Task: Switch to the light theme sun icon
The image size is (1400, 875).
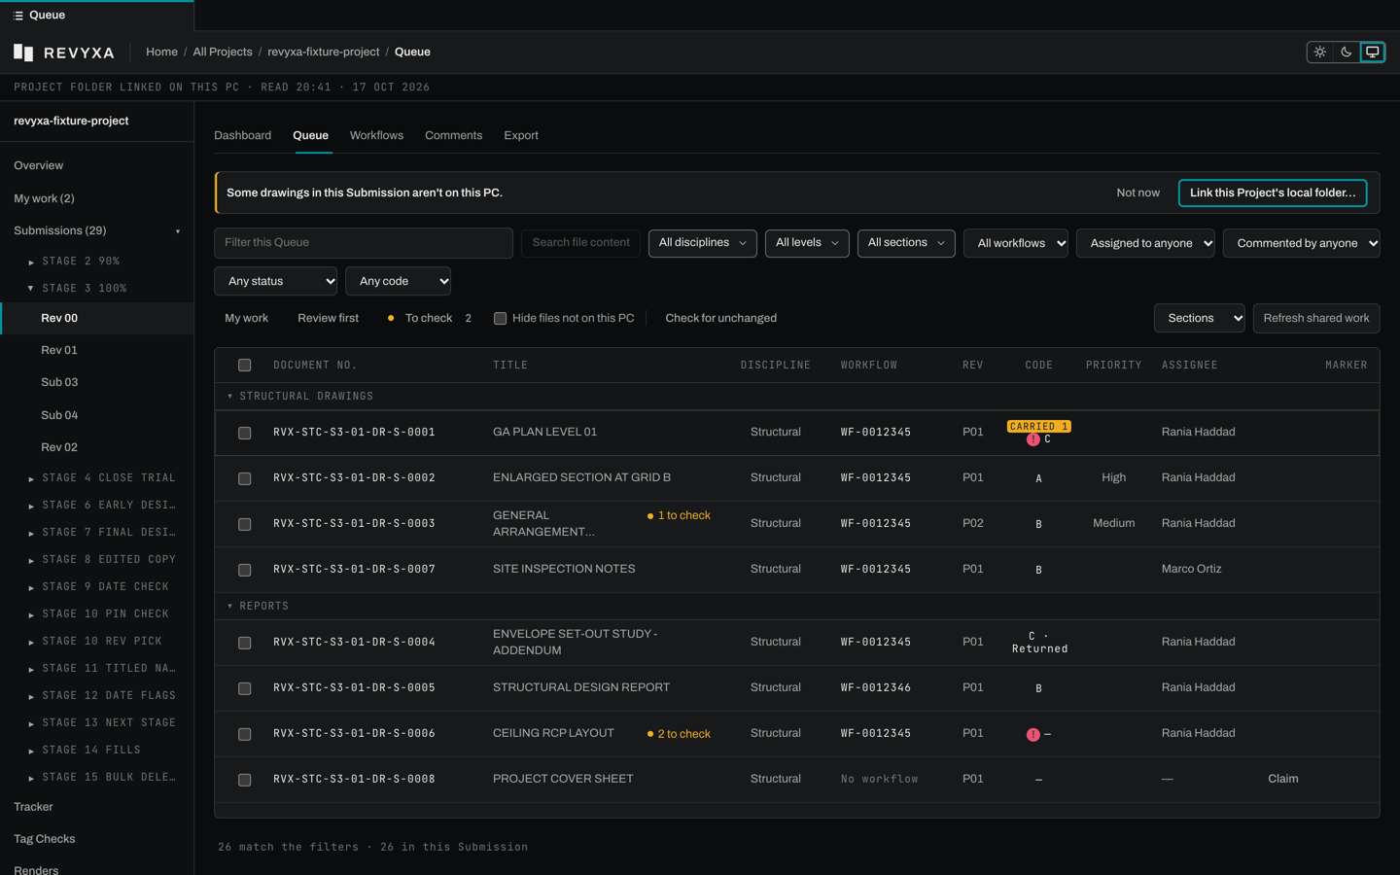Action: pos(1319,52)
